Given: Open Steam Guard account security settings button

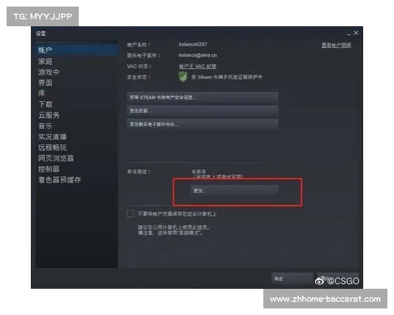Looking at the screenshot, I should [x=202, y=98].
